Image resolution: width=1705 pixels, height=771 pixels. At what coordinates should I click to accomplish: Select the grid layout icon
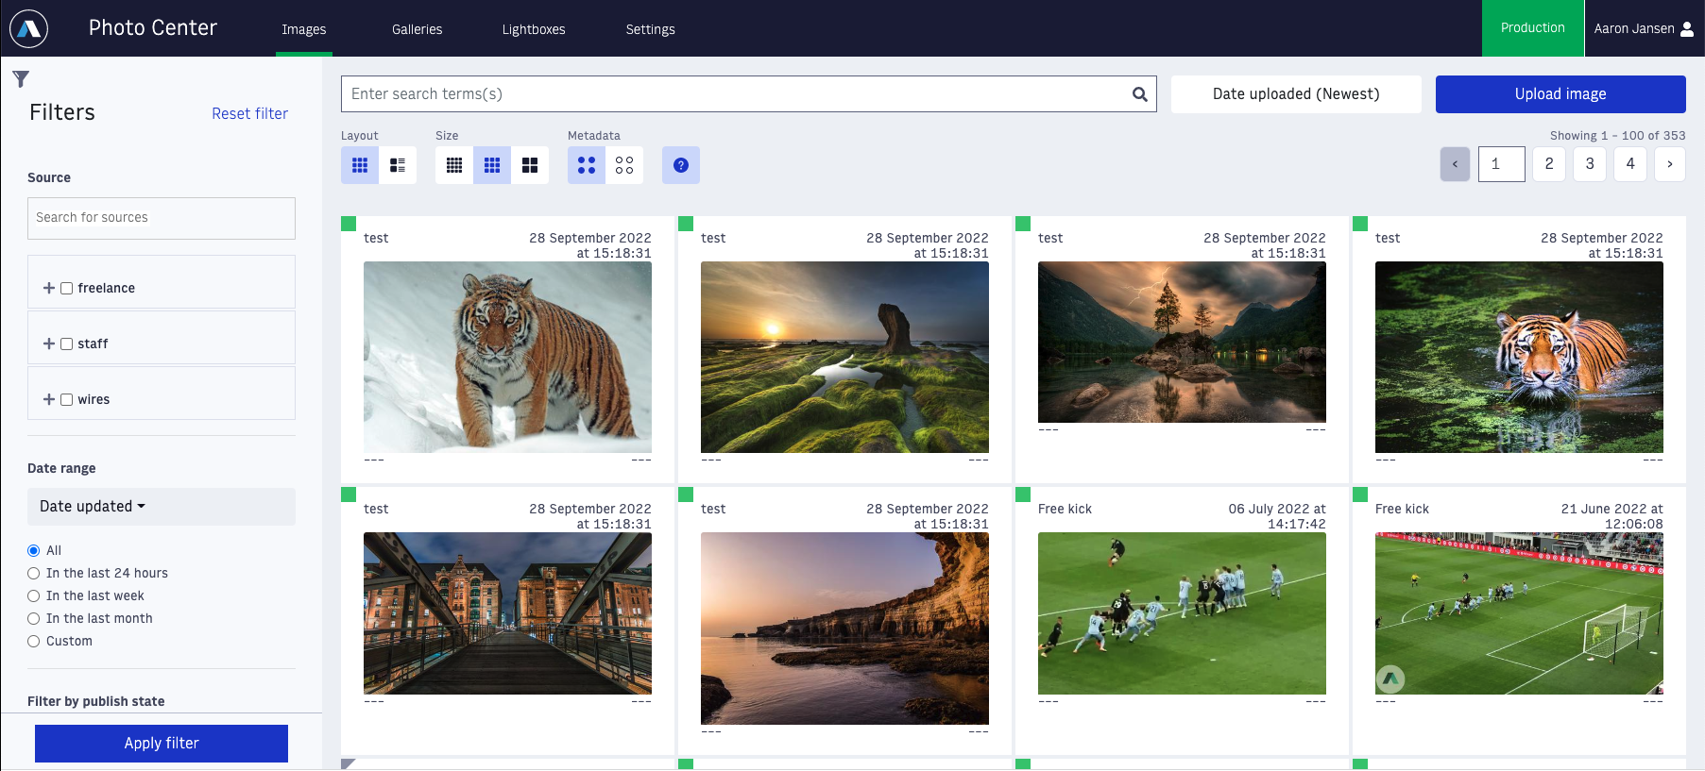[360, 165]
